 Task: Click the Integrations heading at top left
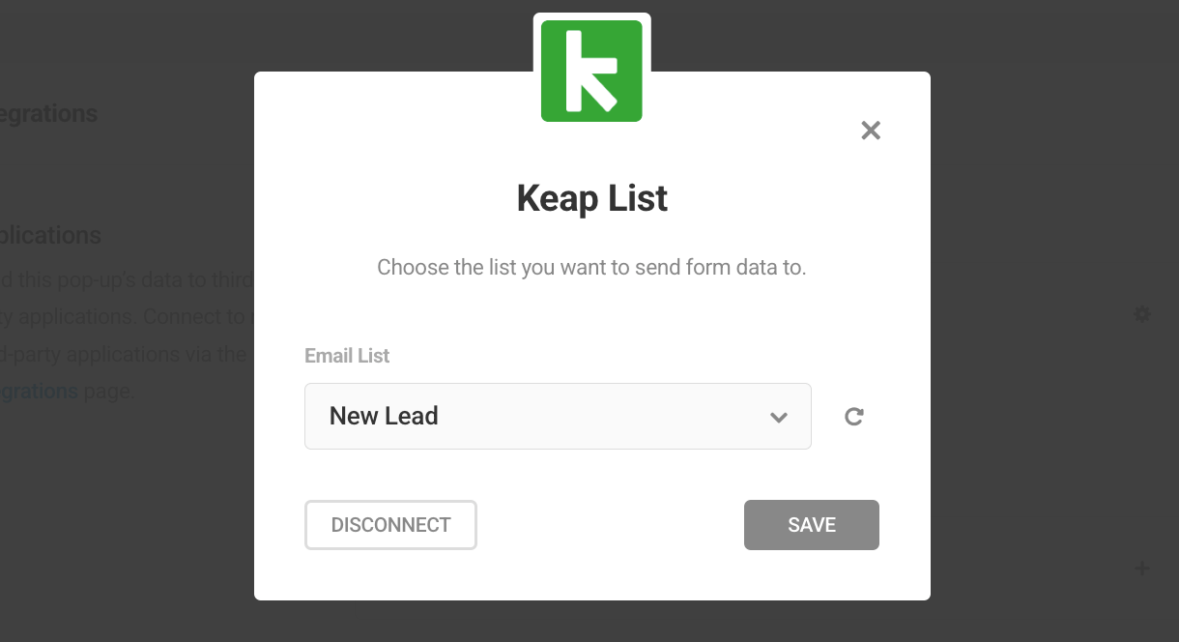pos(48,113)
